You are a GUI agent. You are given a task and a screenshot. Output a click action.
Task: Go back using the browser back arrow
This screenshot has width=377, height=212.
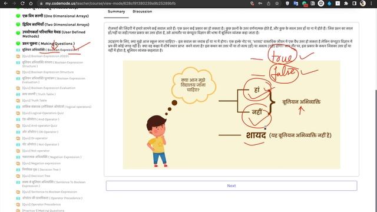[6, 4]
